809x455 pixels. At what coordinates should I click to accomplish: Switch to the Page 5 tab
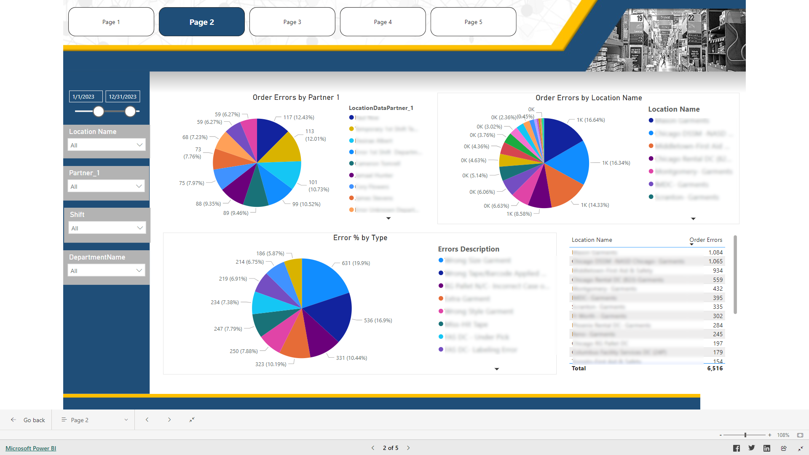click(473, 21)
